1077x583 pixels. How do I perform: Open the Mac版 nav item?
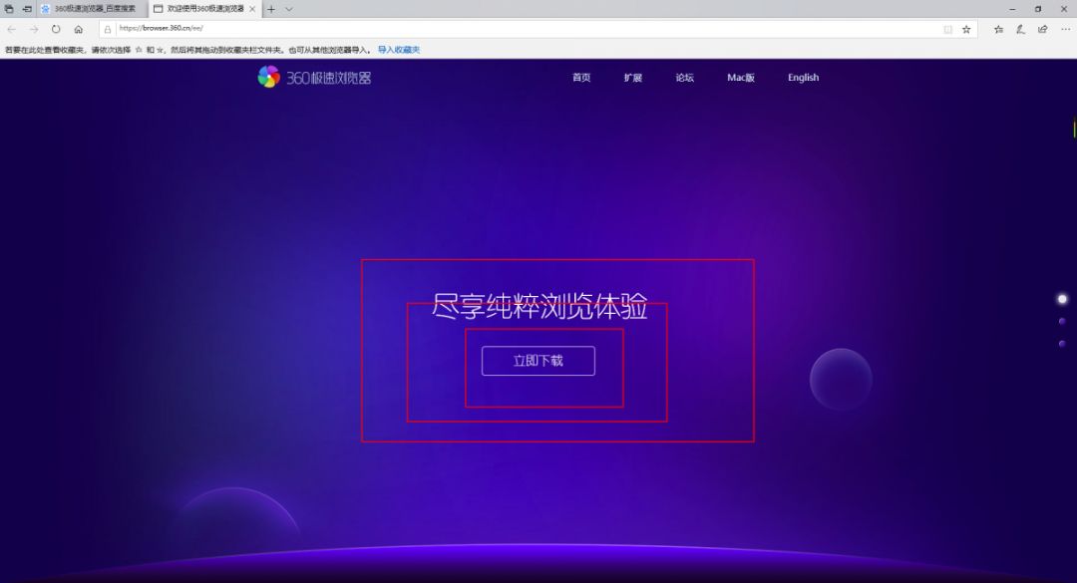tap(740, 78)
